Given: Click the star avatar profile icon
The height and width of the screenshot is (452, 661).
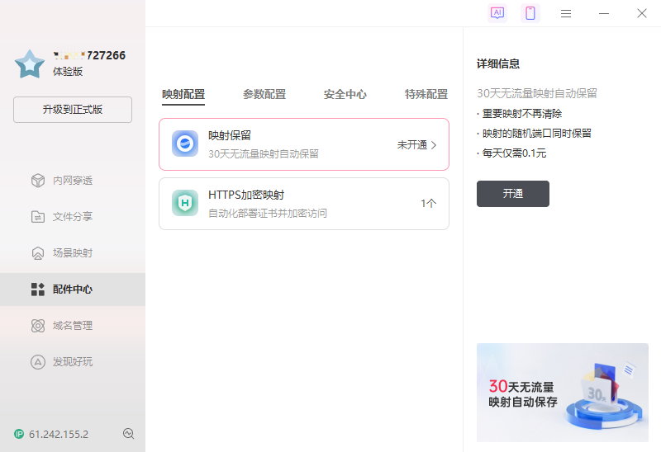Looking at the screenshot, I should [x=30, y=64].
